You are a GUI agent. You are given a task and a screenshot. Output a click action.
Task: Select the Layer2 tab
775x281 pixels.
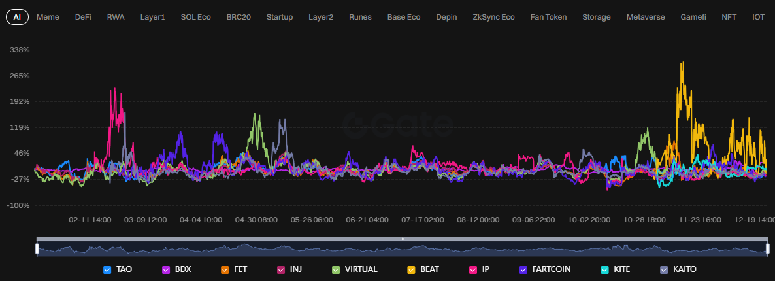tap(321, 17)
